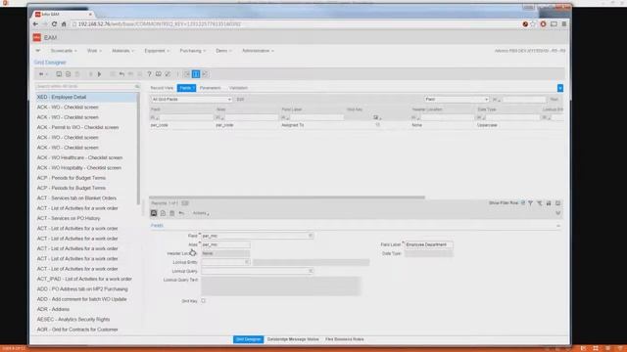
Task: Click the Grid Designer title link
Action: [50, 63]
